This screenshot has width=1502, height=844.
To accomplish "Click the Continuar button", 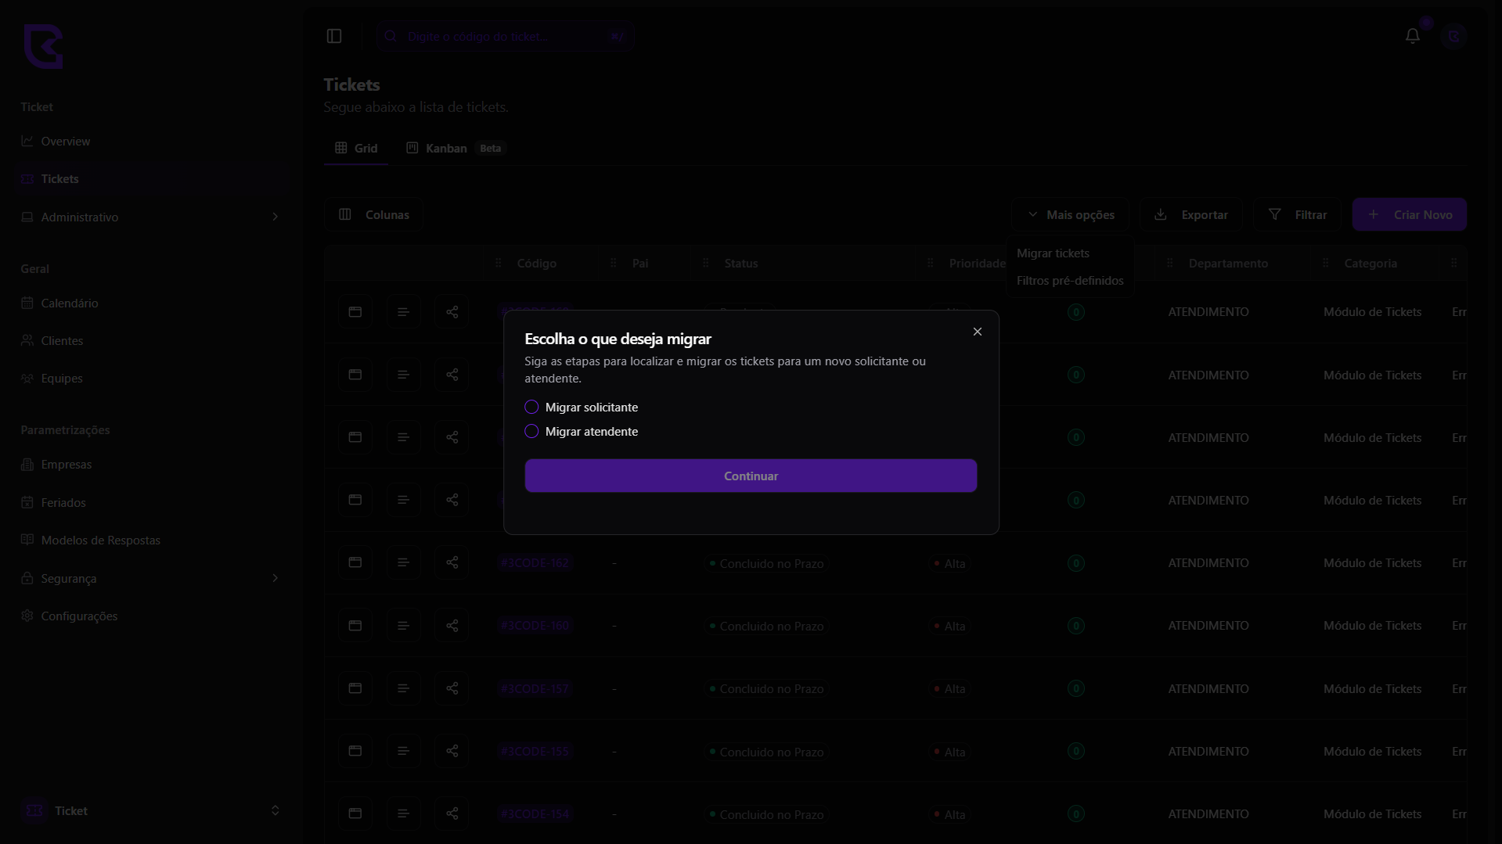I will [751, 476].
